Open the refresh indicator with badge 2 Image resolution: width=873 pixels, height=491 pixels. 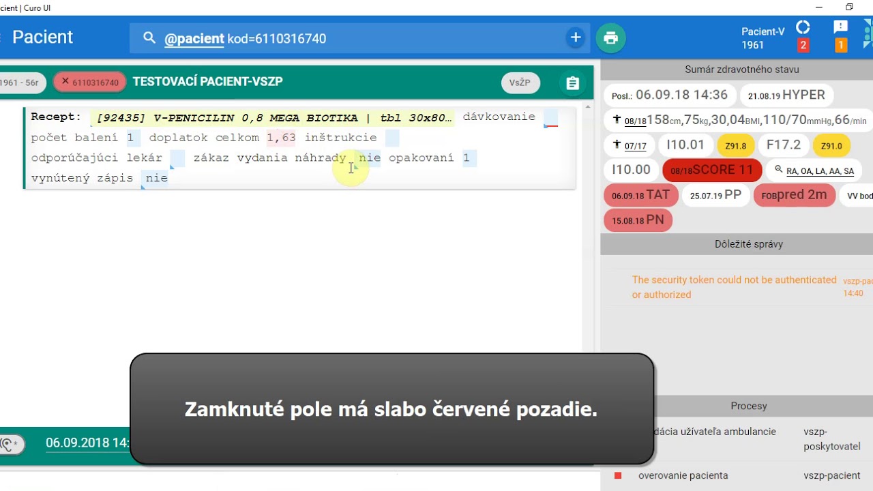(x=803, y=35)
